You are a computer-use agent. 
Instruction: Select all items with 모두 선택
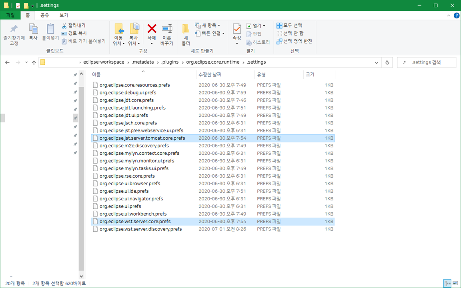tap(289, 26)
